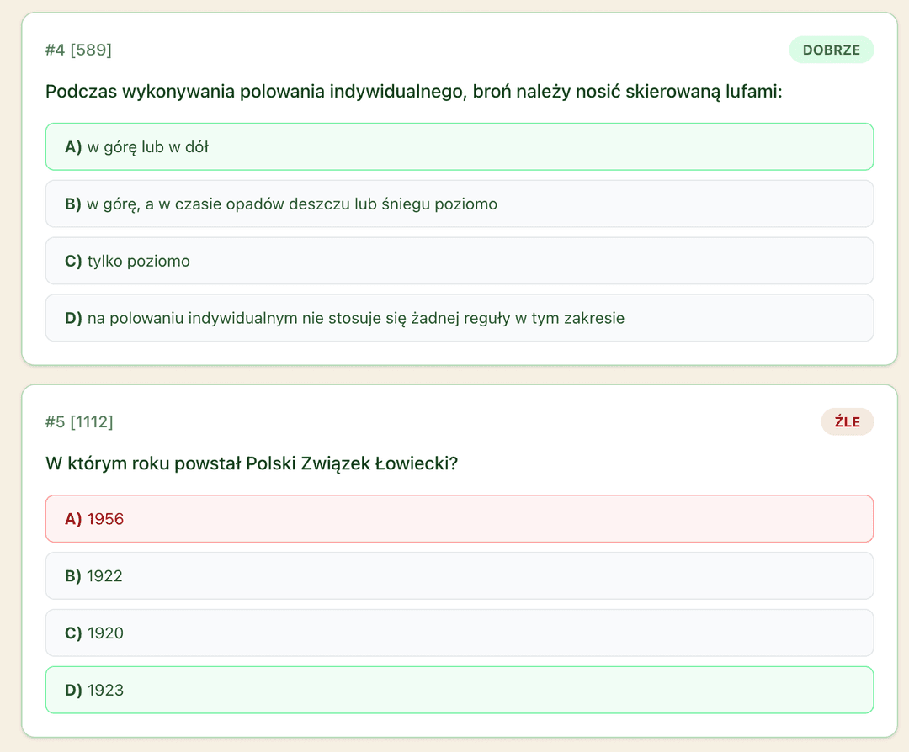909x752 pixels.
Task: Select the 1920 answer option
Action: click(x=459, y=633)
